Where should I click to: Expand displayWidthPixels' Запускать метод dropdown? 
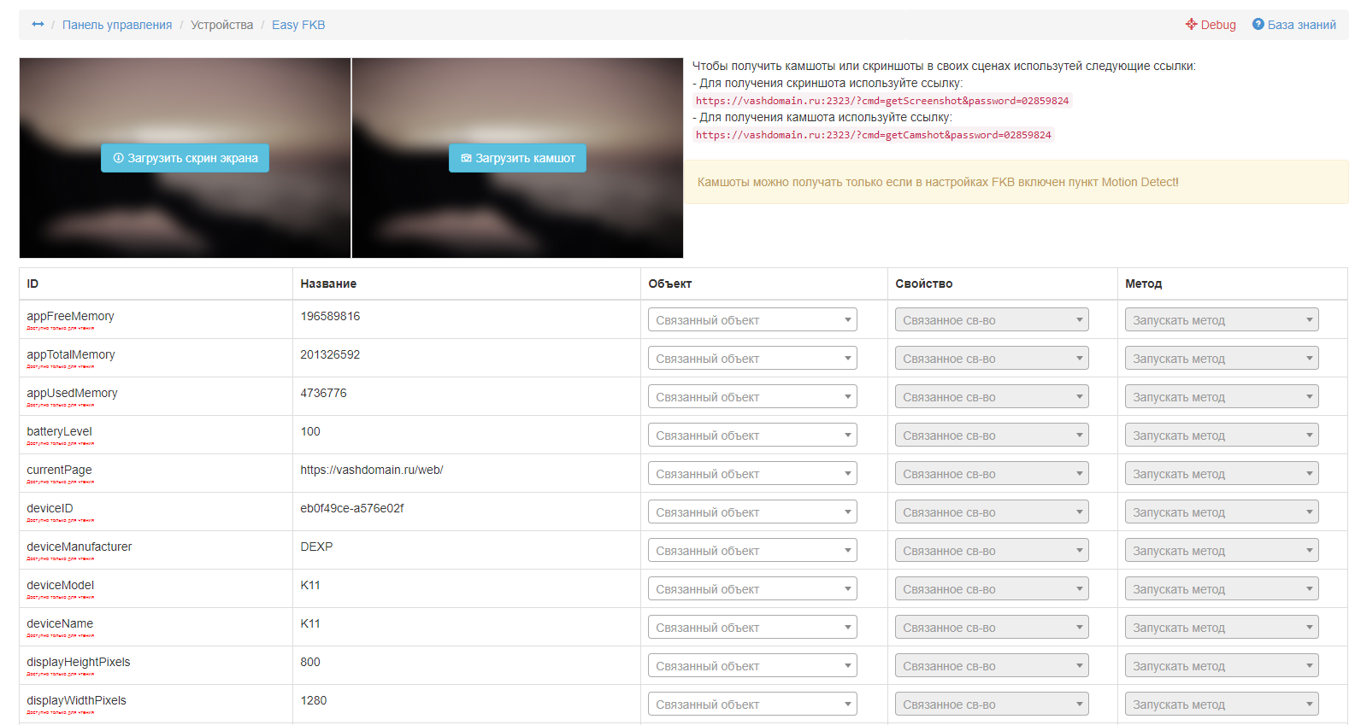click(1222, 705)
